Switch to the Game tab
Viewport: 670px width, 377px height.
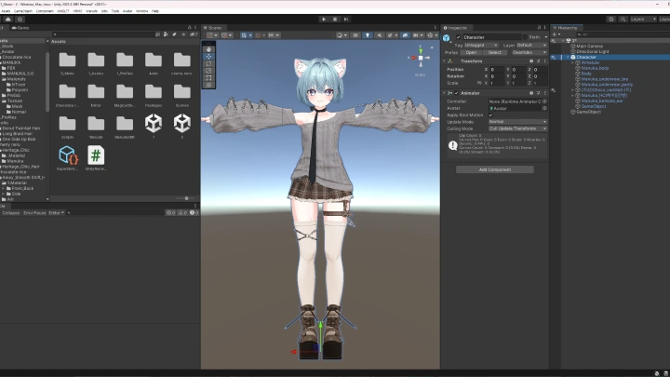coord(20,28)
